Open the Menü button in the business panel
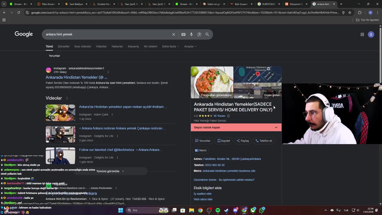This screenshot has height=215, width=382. click(x=201, y=150)
